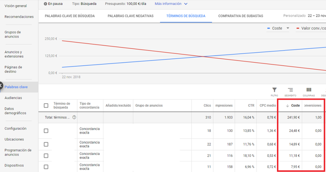
Task: Open Páginas de destino section
Action: (13, 69)
